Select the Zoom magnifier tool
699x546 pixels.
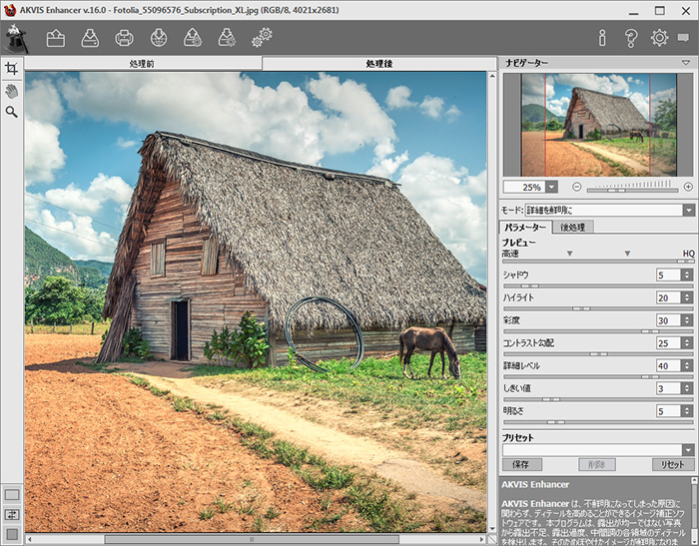click(x=11, y=112)
